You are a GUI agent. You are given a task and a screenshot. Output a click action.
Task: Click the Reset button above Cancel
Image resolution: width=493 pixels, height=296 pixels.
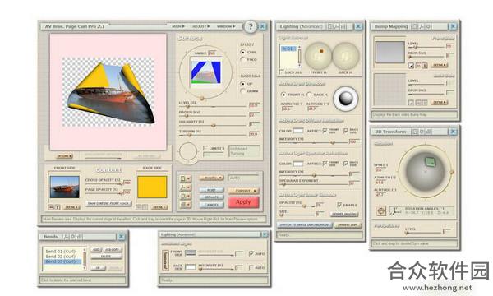(211, 190)
